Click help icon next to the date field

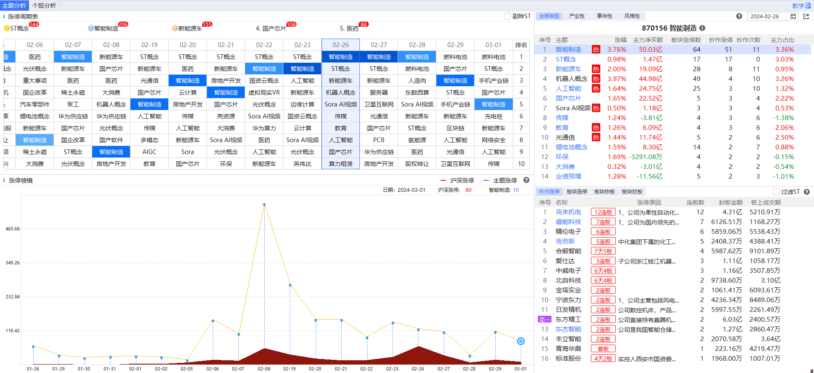[x=739, y=16]
